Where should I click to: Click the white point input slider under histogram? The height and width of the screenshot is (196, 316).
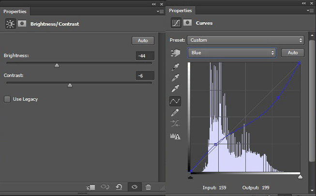point(300,177)
